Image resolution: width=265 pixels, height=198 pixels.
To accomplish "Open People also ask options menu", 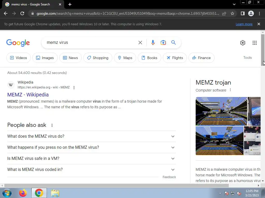I will pos(52,125).
